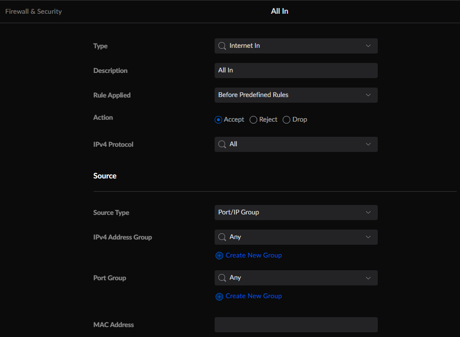Go back to Firewall & Security
This screenshot has height=337, width=460.
pyautogui.click(x=34, y=11)
